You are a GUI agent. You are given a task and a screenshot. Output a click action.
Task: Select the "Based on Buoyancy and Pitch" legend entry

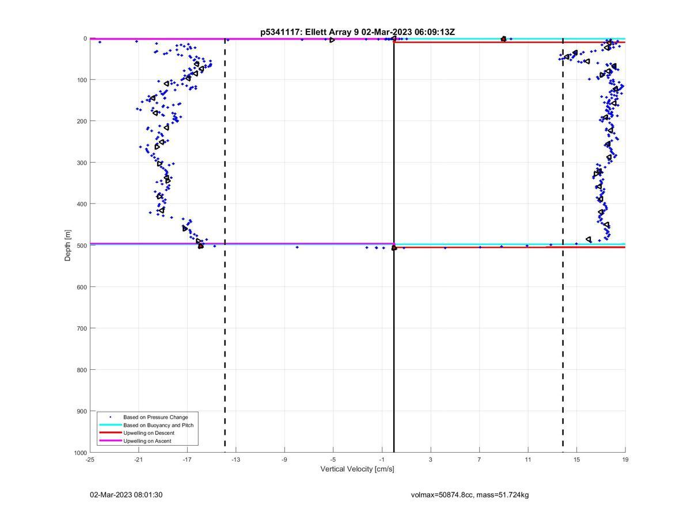158,425
